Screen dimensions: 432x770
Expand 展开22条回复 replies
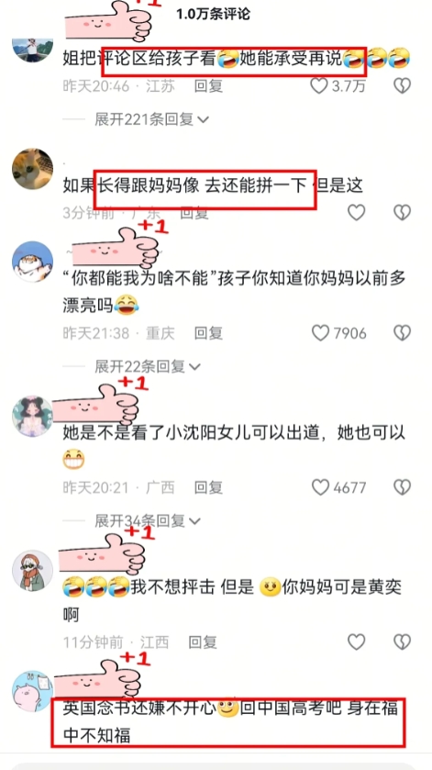(x=148, y=366)
